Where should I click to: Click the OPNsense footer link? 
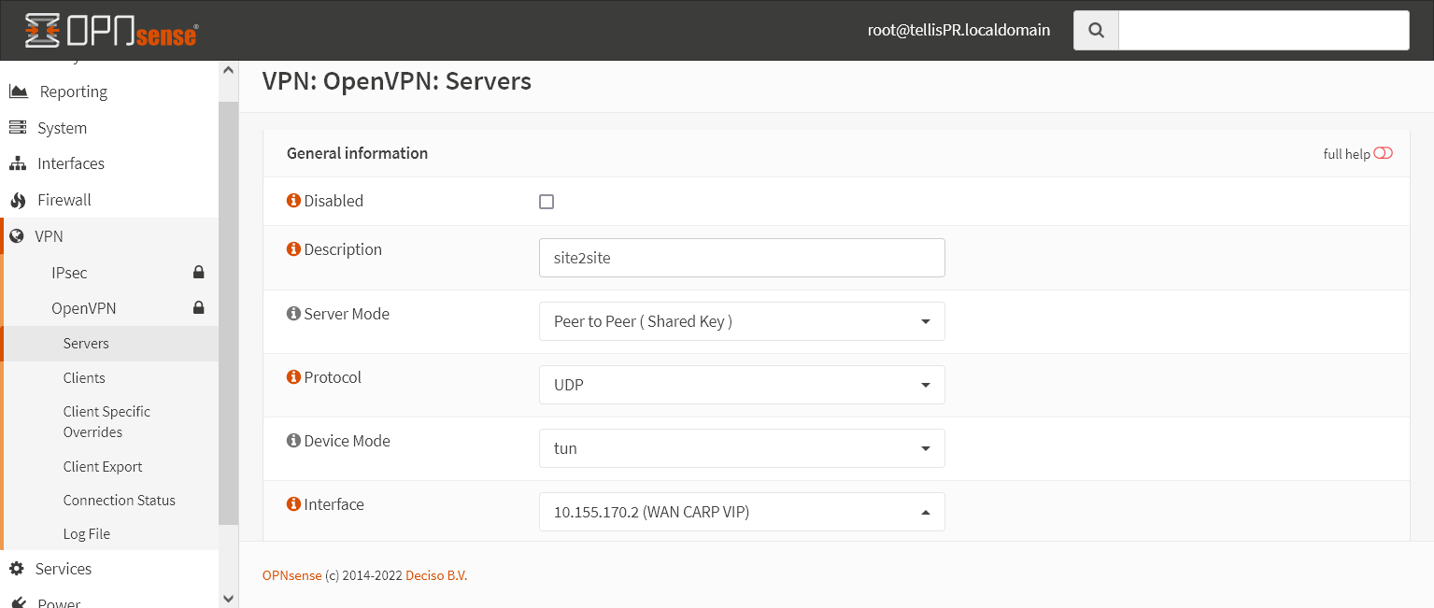[x=291, y=574]
